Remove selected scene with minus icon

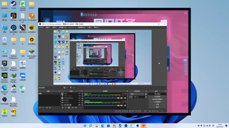coord(43,108)
